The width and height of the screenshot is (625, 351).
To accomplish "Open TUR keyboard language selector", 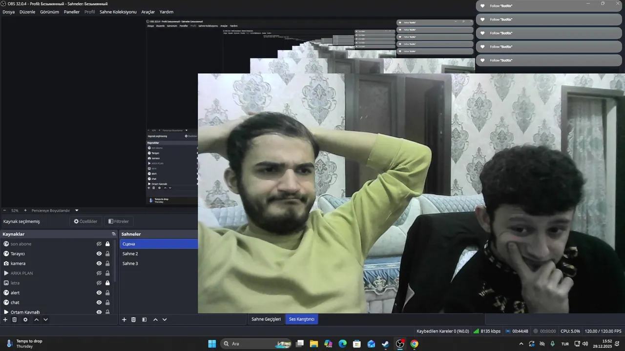I will coord(565,344).
